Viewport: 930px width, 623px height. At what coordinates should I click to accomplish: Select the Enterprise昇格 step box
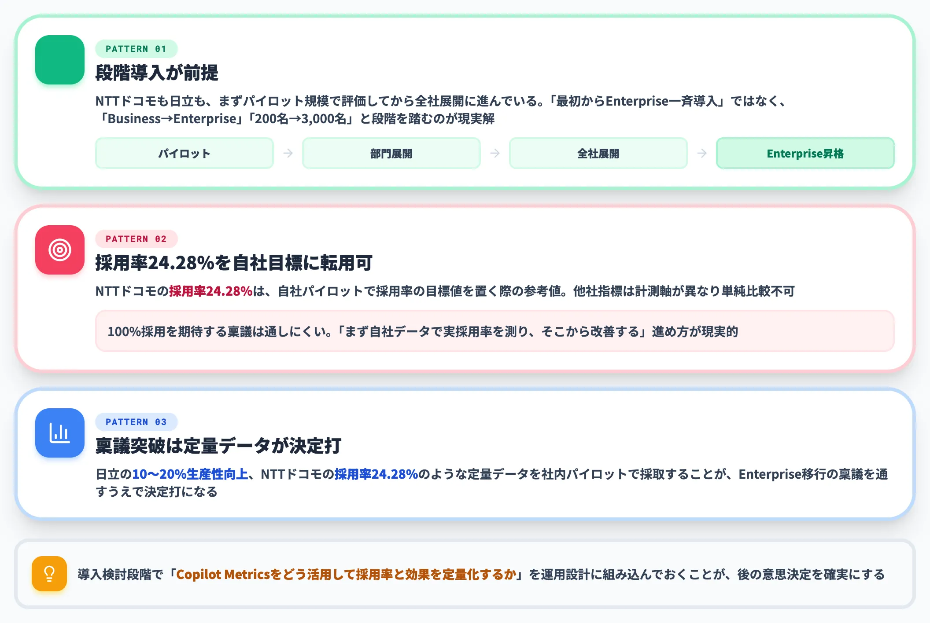[805, 153]
